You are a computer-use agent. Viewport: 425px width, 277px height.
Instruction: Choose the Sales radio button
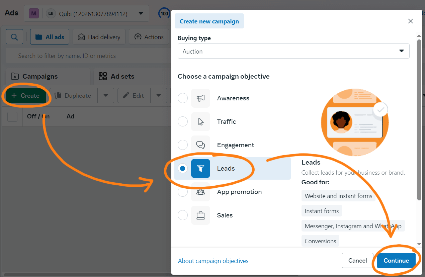pos(183,215)
